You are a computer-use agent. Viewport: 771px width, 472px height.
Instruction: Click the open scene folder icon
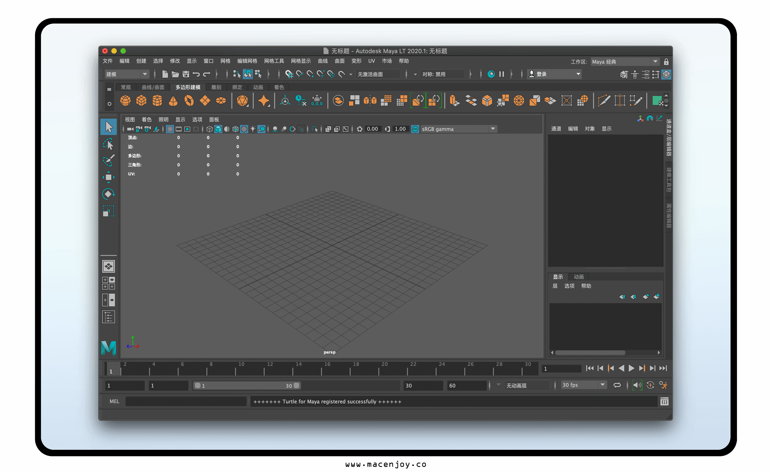175,74
